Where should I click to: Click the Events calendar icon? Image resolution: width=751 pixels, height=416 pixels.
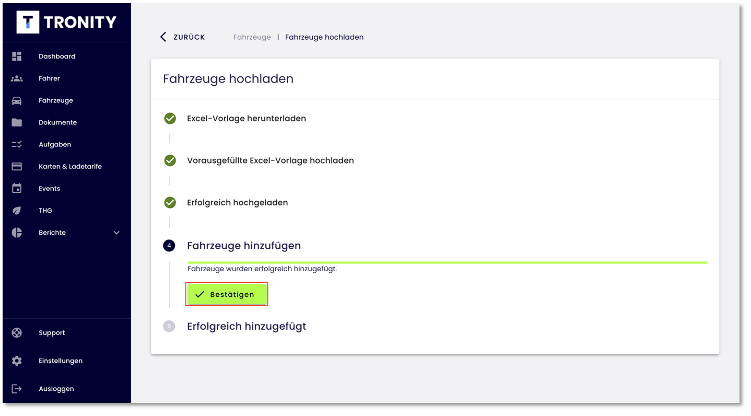tap(17, 188)
